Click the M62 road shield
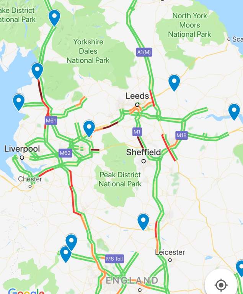 pos(65,153)
